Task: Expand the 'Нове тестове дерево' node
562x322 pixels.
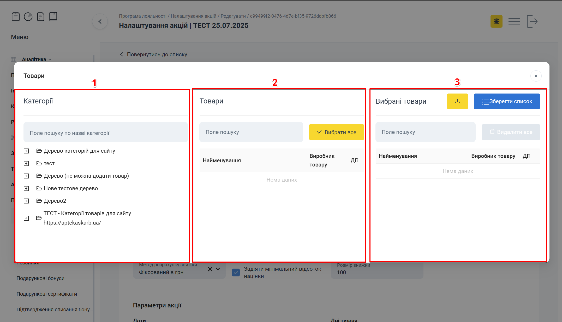Action: point(26,189)
